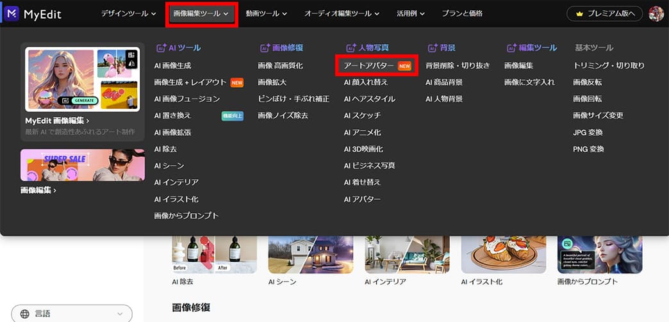Screen dimensions: 669x322
Task: Click the AI sparkle icon beside 画像修復
Action: pos(265,48)
